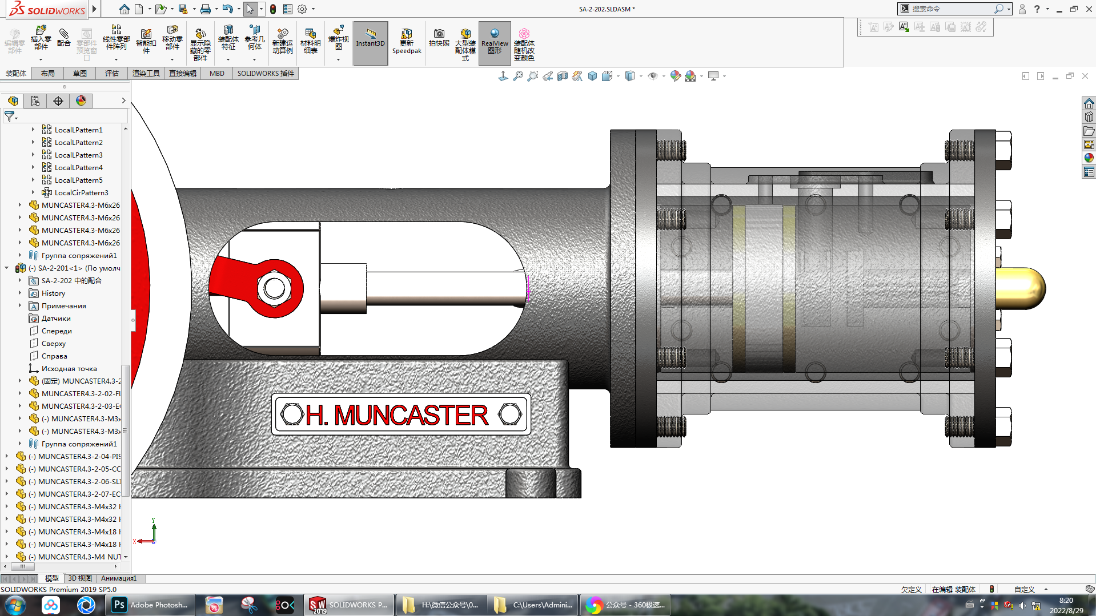Expand the LocalCirPattern3 tree node
This screenshot has height=616, width=1096.
click(33, 192)
